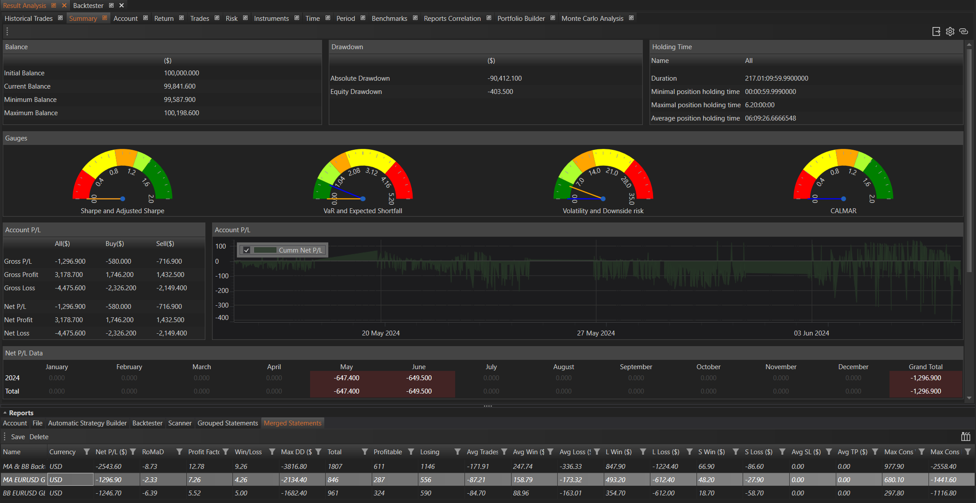Click the Win/Loss column filter funnel
976x503 pixels.
point(272,452)
